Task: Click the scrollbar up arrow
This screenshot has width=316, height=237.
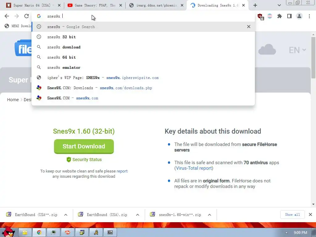Action: 313,35
